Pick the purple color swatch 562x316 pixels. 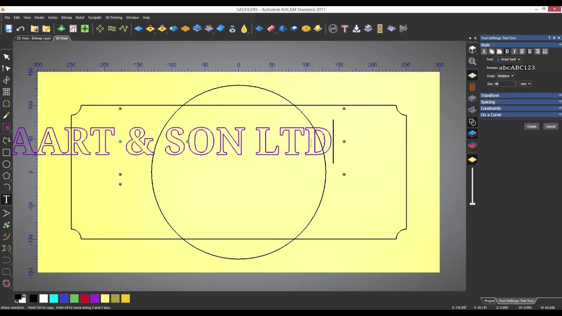pos(95,299)
